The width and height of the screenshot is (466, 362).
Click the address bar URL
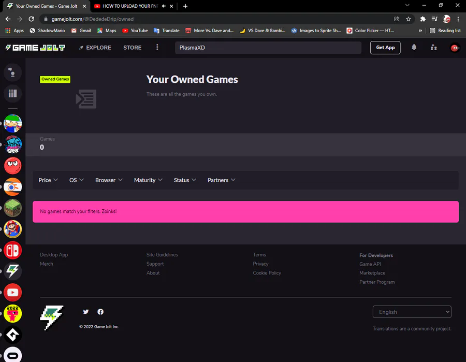coord(93,19)
